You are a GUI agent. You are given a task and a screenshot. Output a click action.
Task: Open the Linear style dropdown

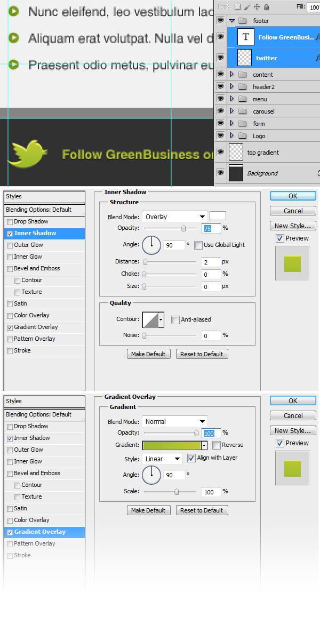tap(162, 459)
